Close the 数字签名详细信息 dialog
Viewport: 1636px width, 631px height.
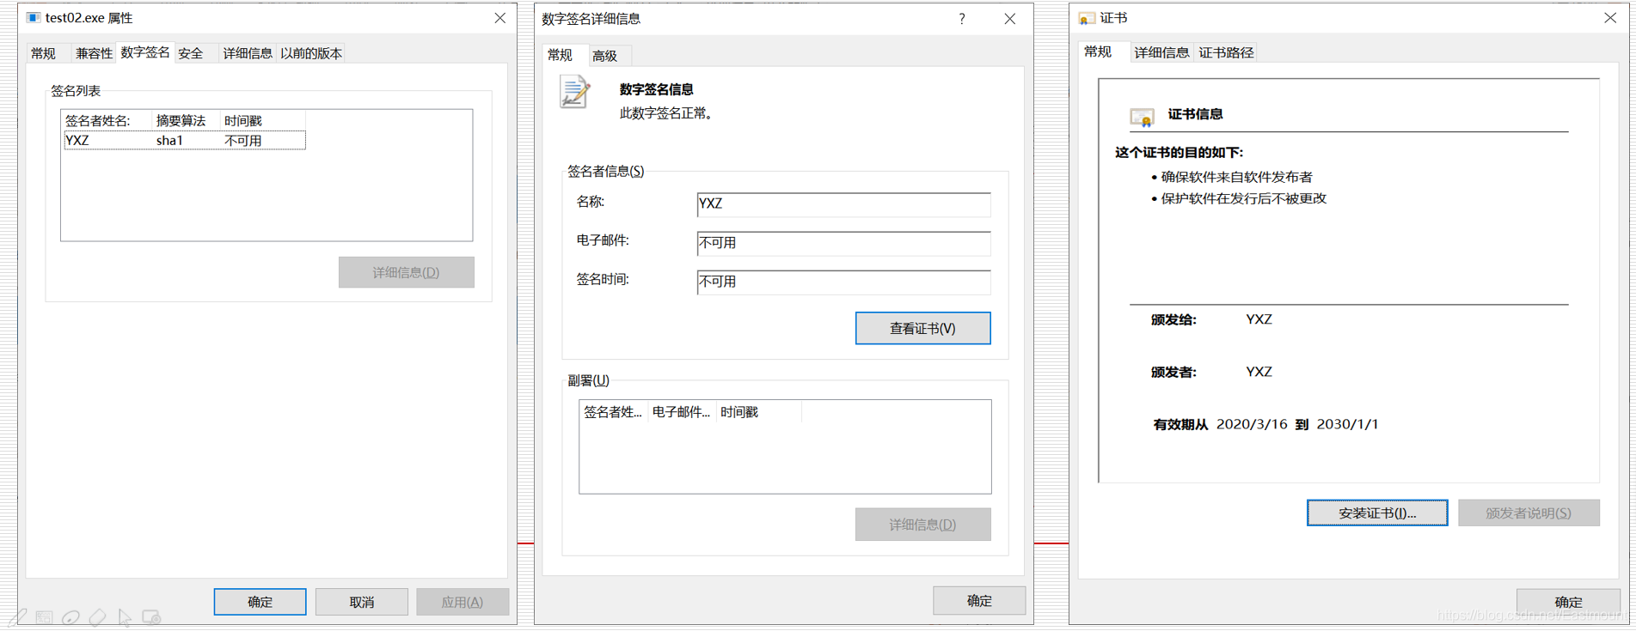pos(1010,19)
